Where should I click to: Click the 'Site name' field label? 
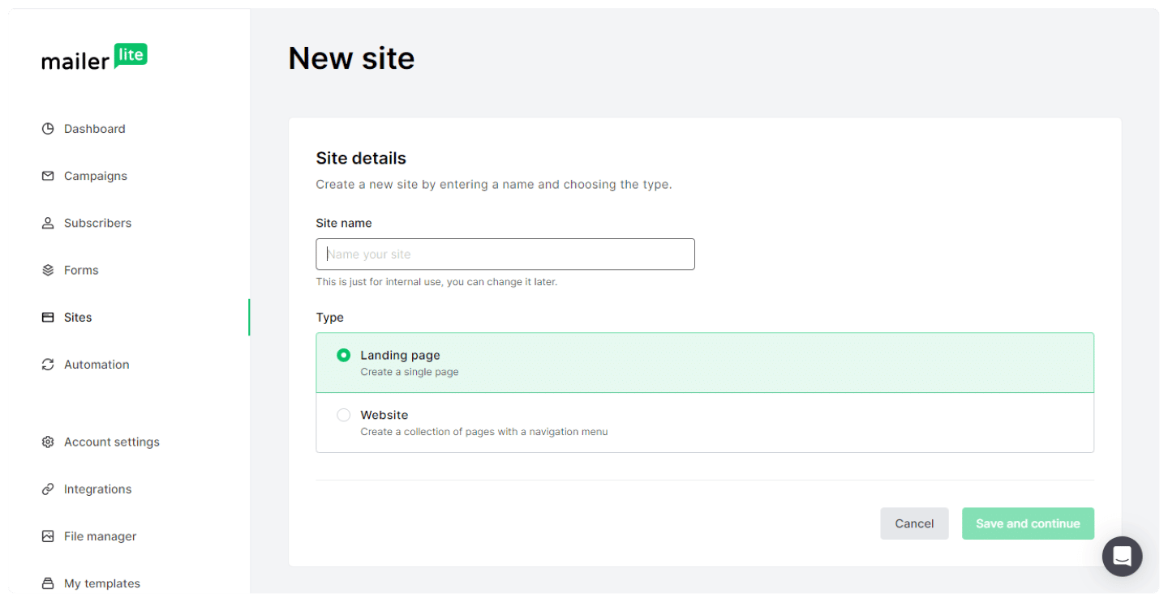tap(344, 223)
